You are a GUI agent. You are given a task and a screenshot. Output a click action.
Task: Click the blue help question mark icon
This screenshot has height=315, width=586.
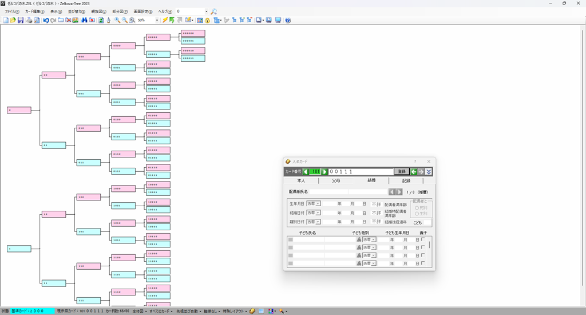point(287,20)
